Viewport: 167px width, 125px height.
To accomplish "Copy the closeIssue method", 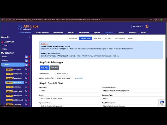I will 26,87.
